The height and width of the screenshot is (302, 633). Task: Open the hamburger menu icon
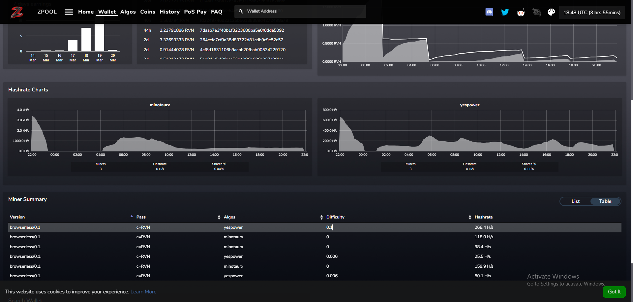[x=69, y=12]
